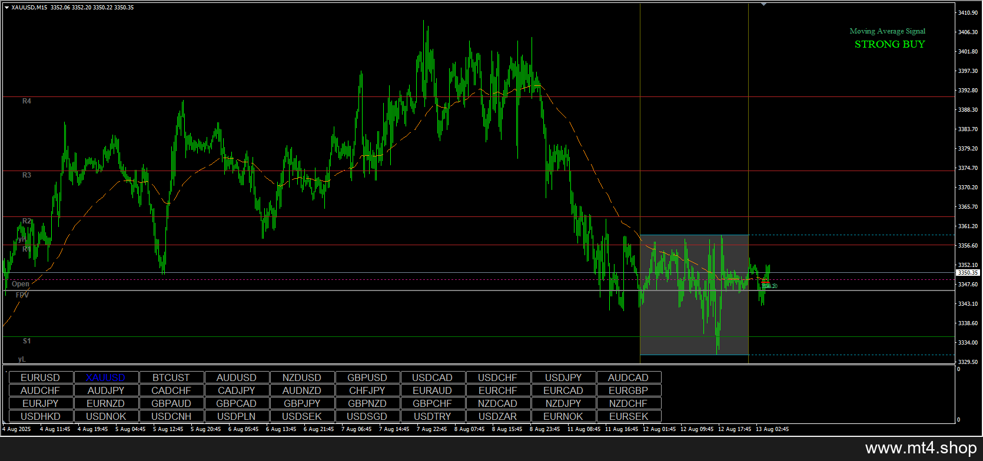Image resolution: width=983 pixels, height=461 pixels.
Task: Click chart shift triangle marker at top
Action: pos(763,5)
